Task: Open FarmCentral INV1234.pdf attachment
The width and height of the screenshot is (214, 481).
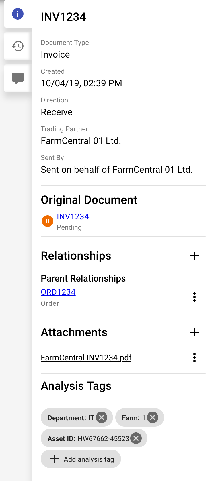Action: pyautogui.click(x=86, y=358)
